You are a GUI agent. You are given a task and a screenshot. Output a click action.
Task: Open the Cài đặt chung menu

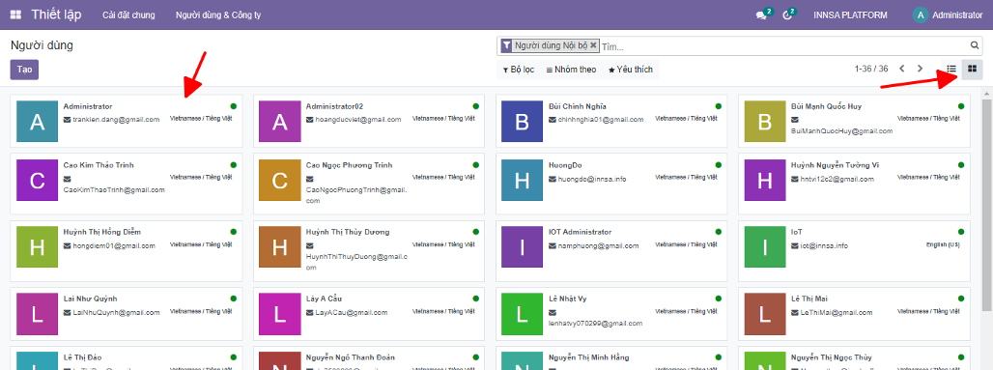coord(128,15)
